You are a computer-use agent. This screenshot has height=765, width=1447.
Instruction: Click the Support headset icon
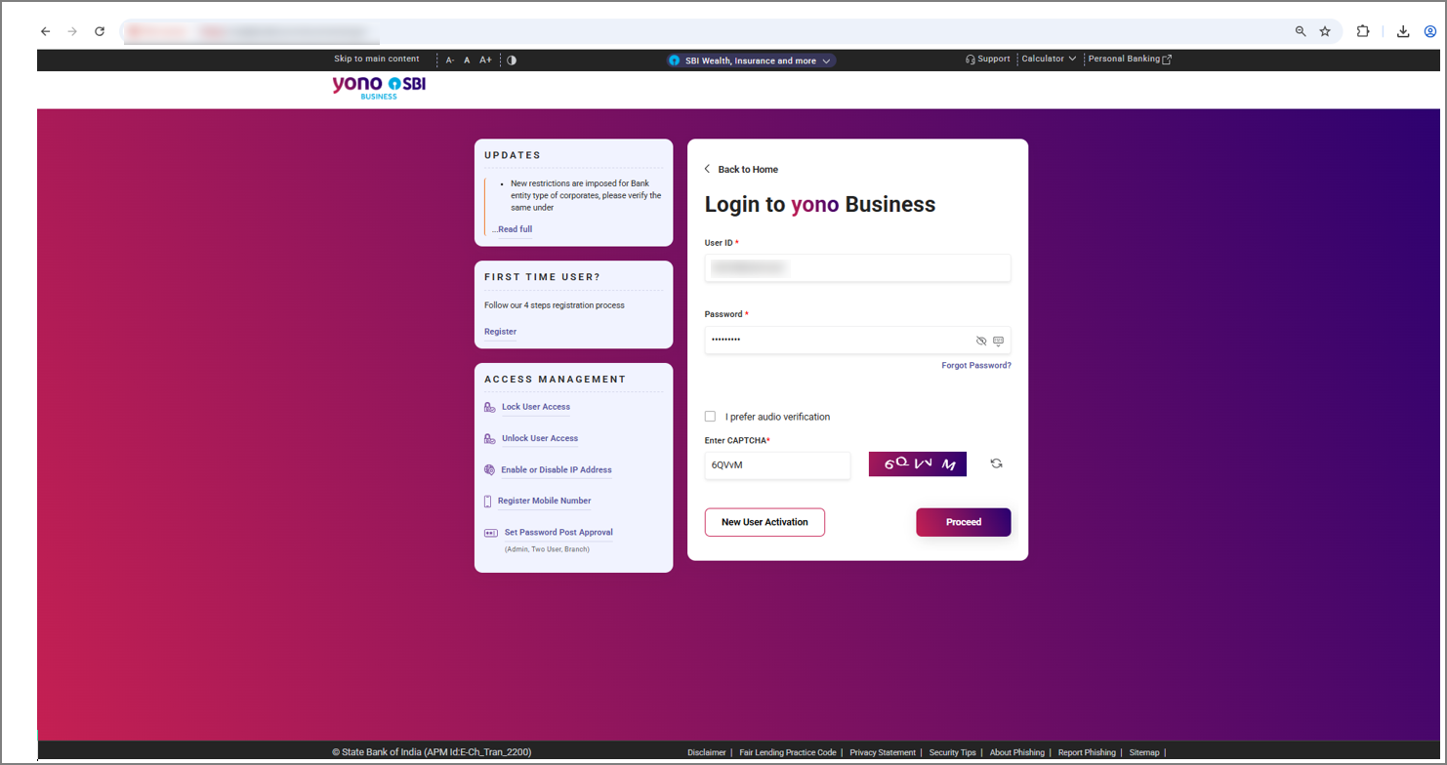971,60
